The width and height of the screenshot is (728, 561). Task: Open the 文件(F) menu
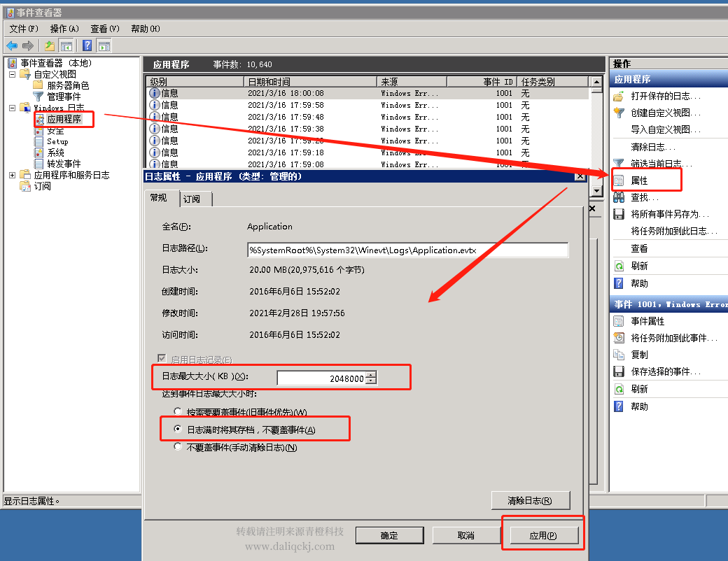pos(24,29)
